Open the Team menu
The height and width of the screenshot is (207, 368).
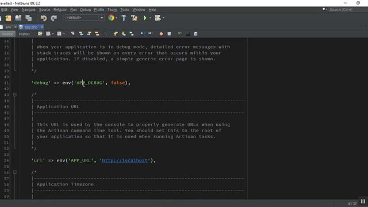tap(112, 10)
